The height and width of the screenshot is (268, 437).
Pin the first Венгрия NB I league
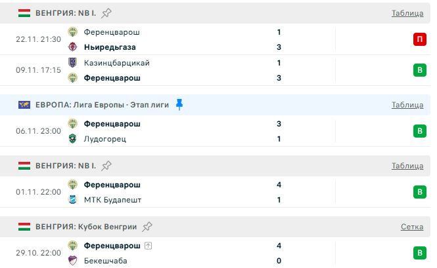pos(107,12)
